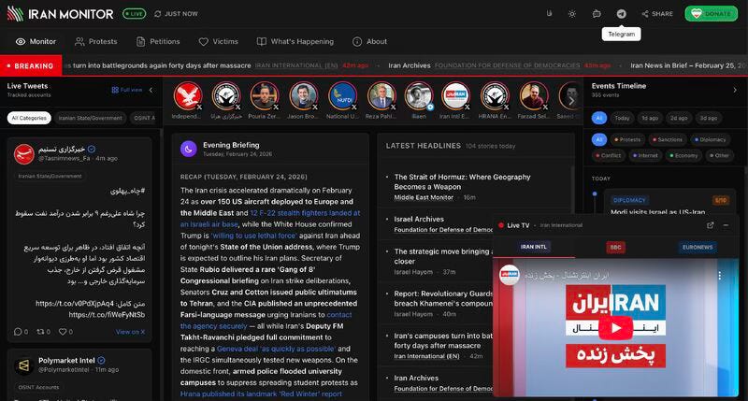
Task: Select the Protests event category chip
Action: (x=627, y=139)
